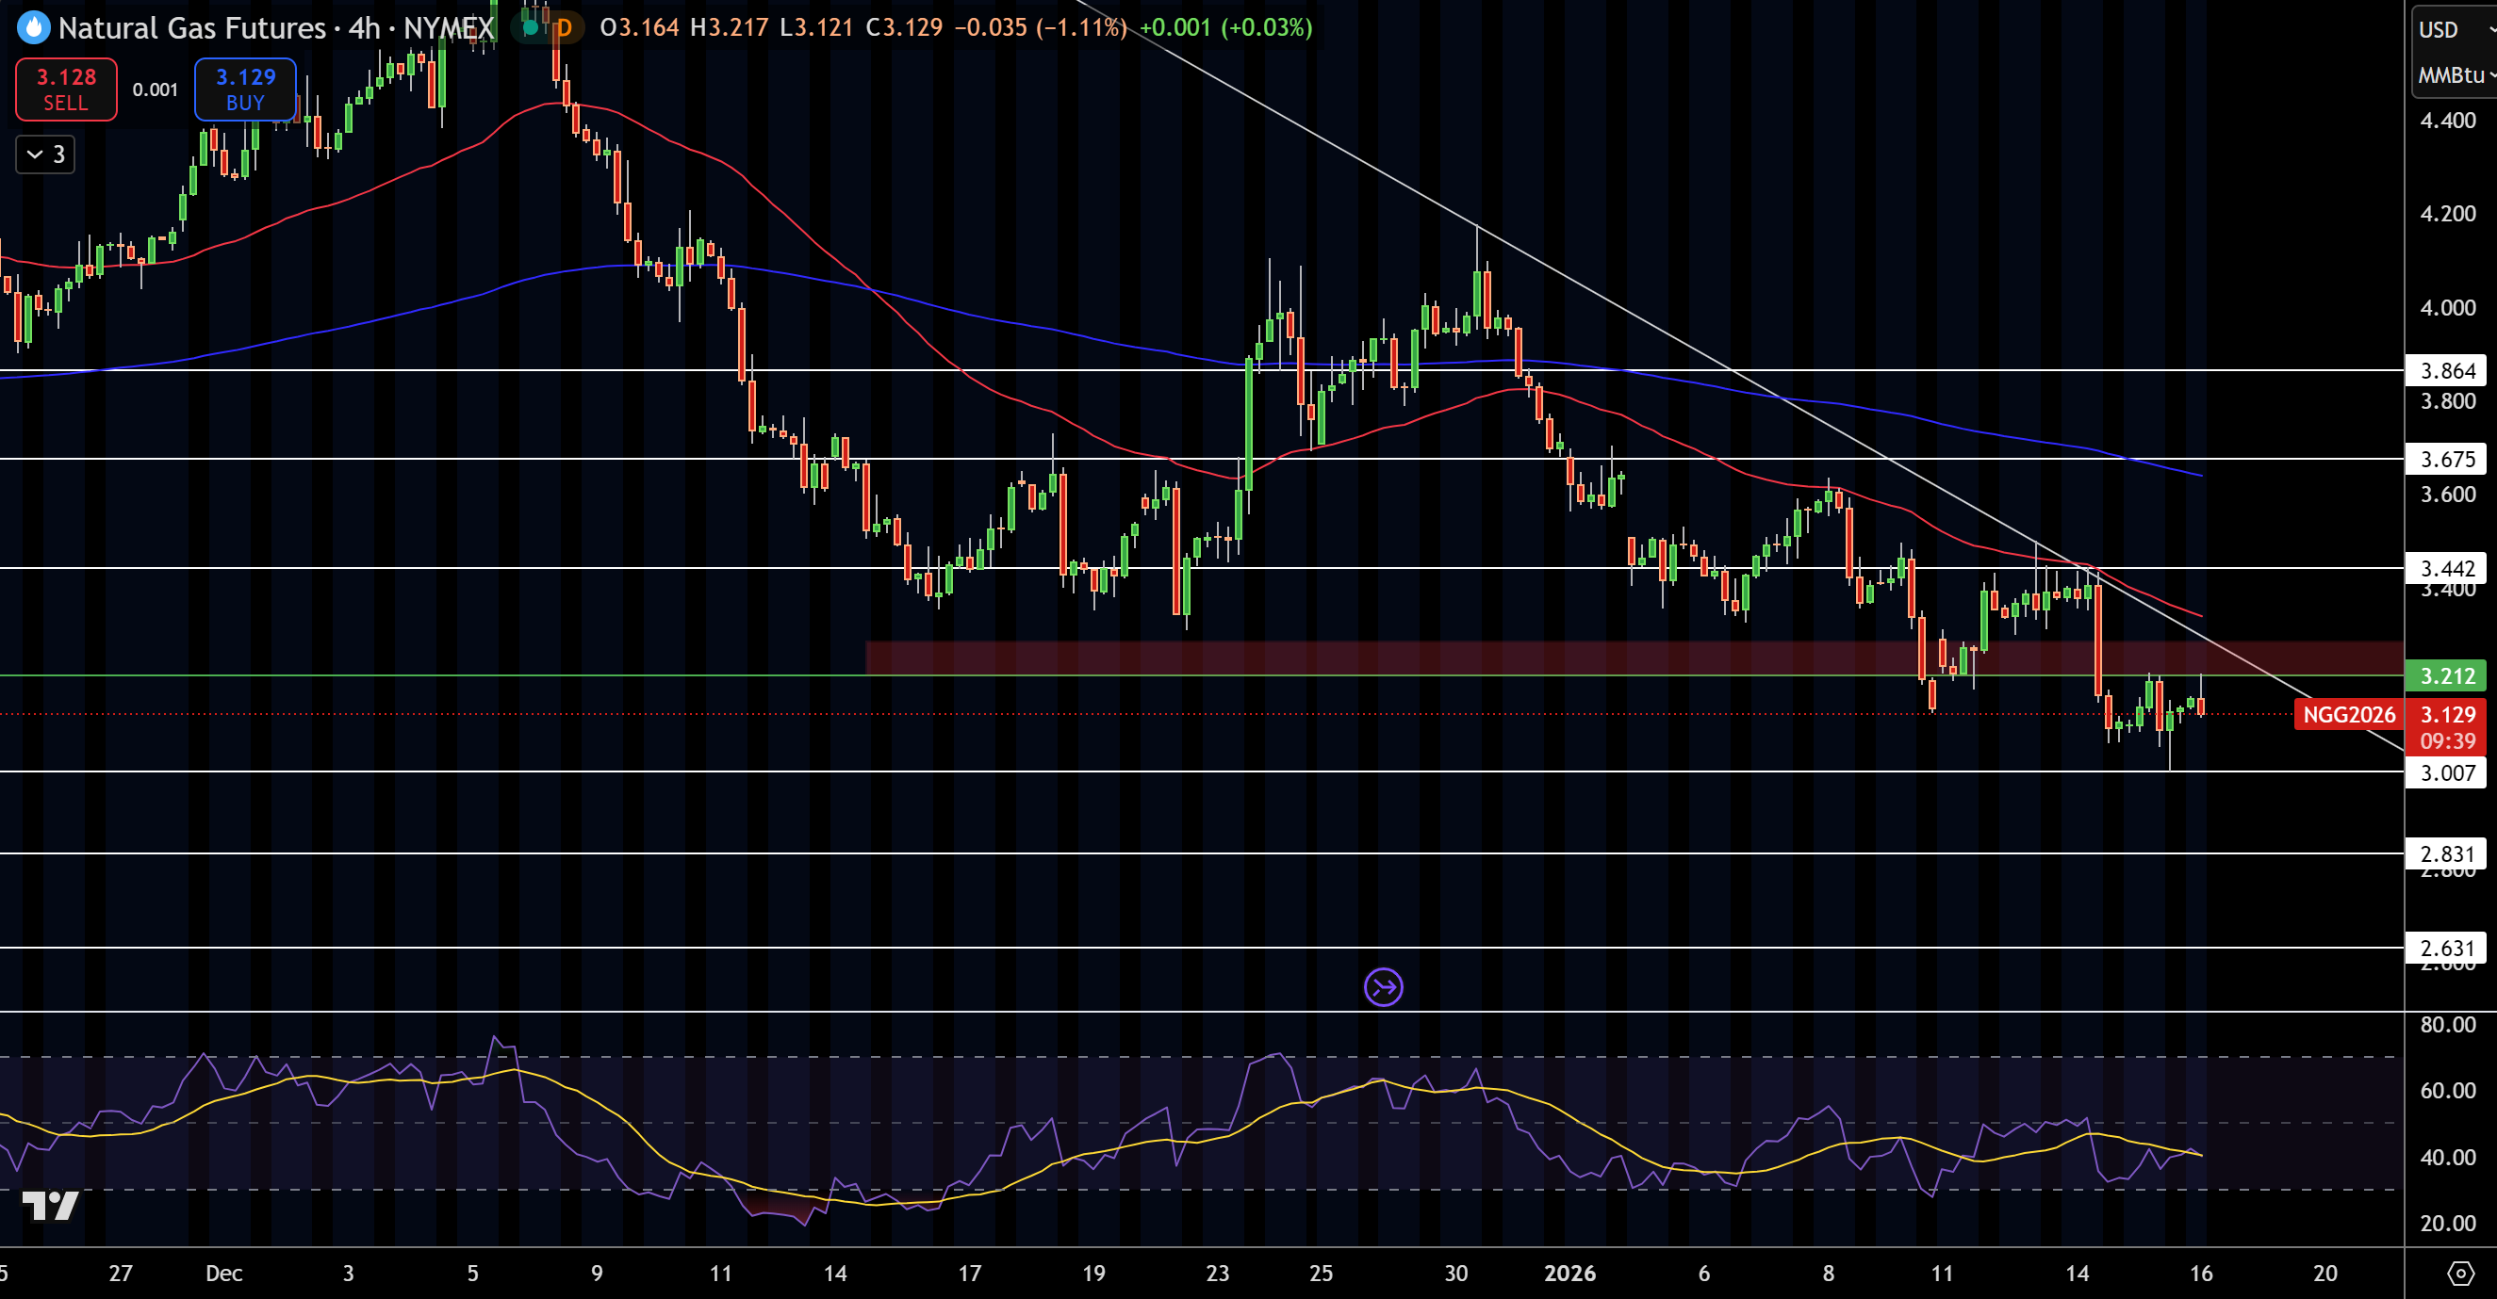Expand the collapsed 3 indicators legend
2497x1299 pixels.
click(x=45, y=154)
